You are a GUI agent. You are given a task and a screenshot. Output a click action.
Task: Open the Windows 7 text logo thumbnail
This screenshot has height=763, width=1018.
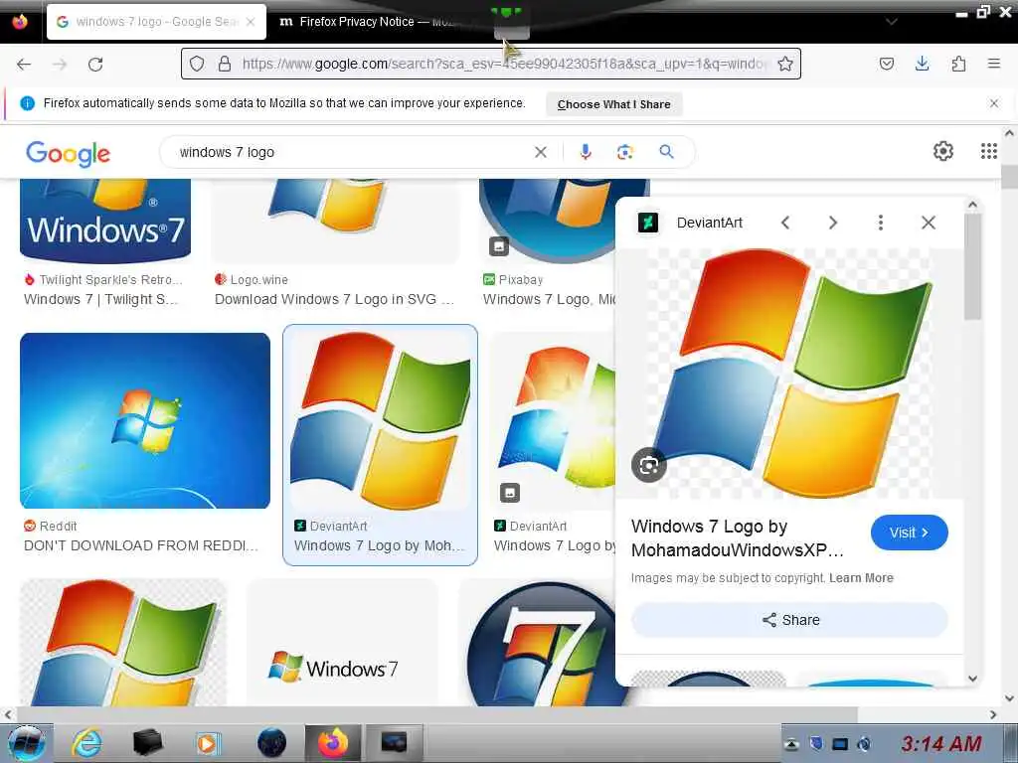pos(342,643)
